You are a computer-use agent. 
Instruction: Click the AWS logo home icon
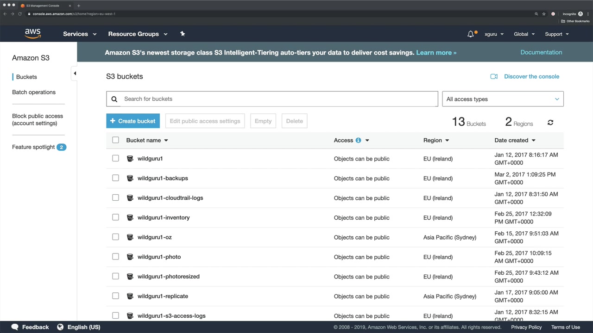pos(33,34)
